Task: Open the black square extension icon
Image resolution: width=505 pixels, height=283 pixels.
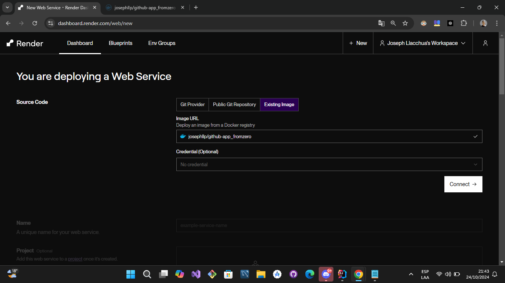Action: [x=450, y=23]
